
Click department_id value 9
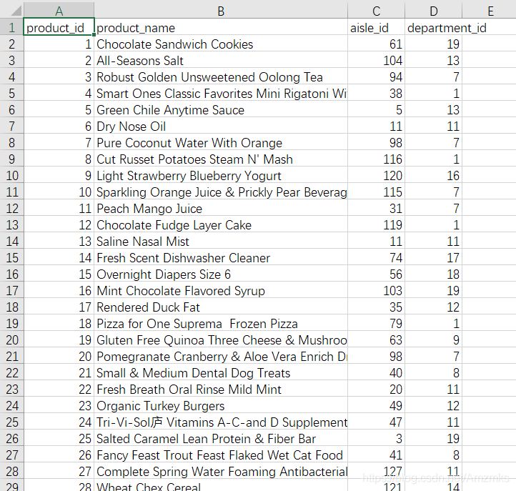(433, 339)
